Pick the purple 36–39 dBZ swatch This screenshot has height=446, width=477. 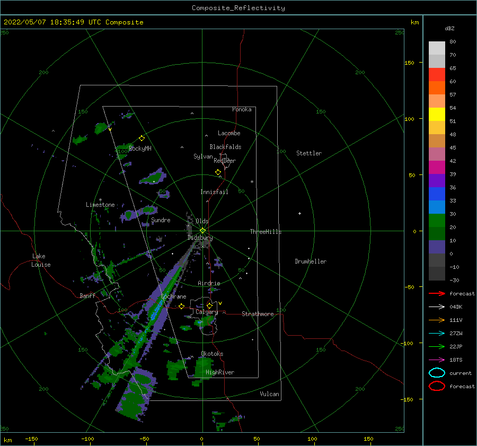click(437, 181)
